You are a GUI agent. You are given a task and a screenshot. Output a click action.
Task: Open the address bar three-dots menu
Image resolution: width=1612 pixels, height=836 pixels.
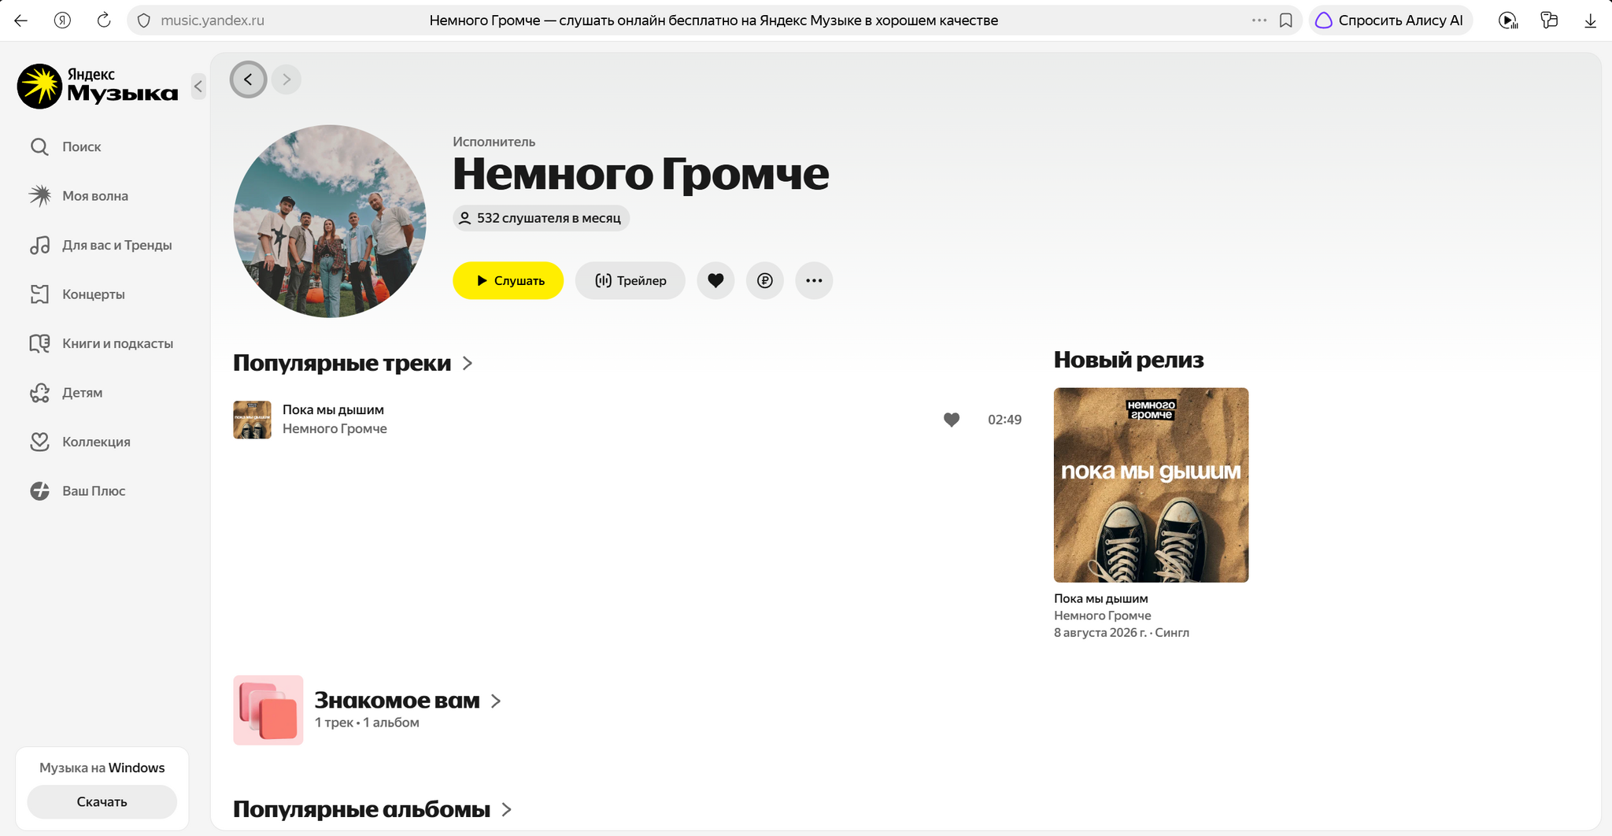click(1259, 20)
